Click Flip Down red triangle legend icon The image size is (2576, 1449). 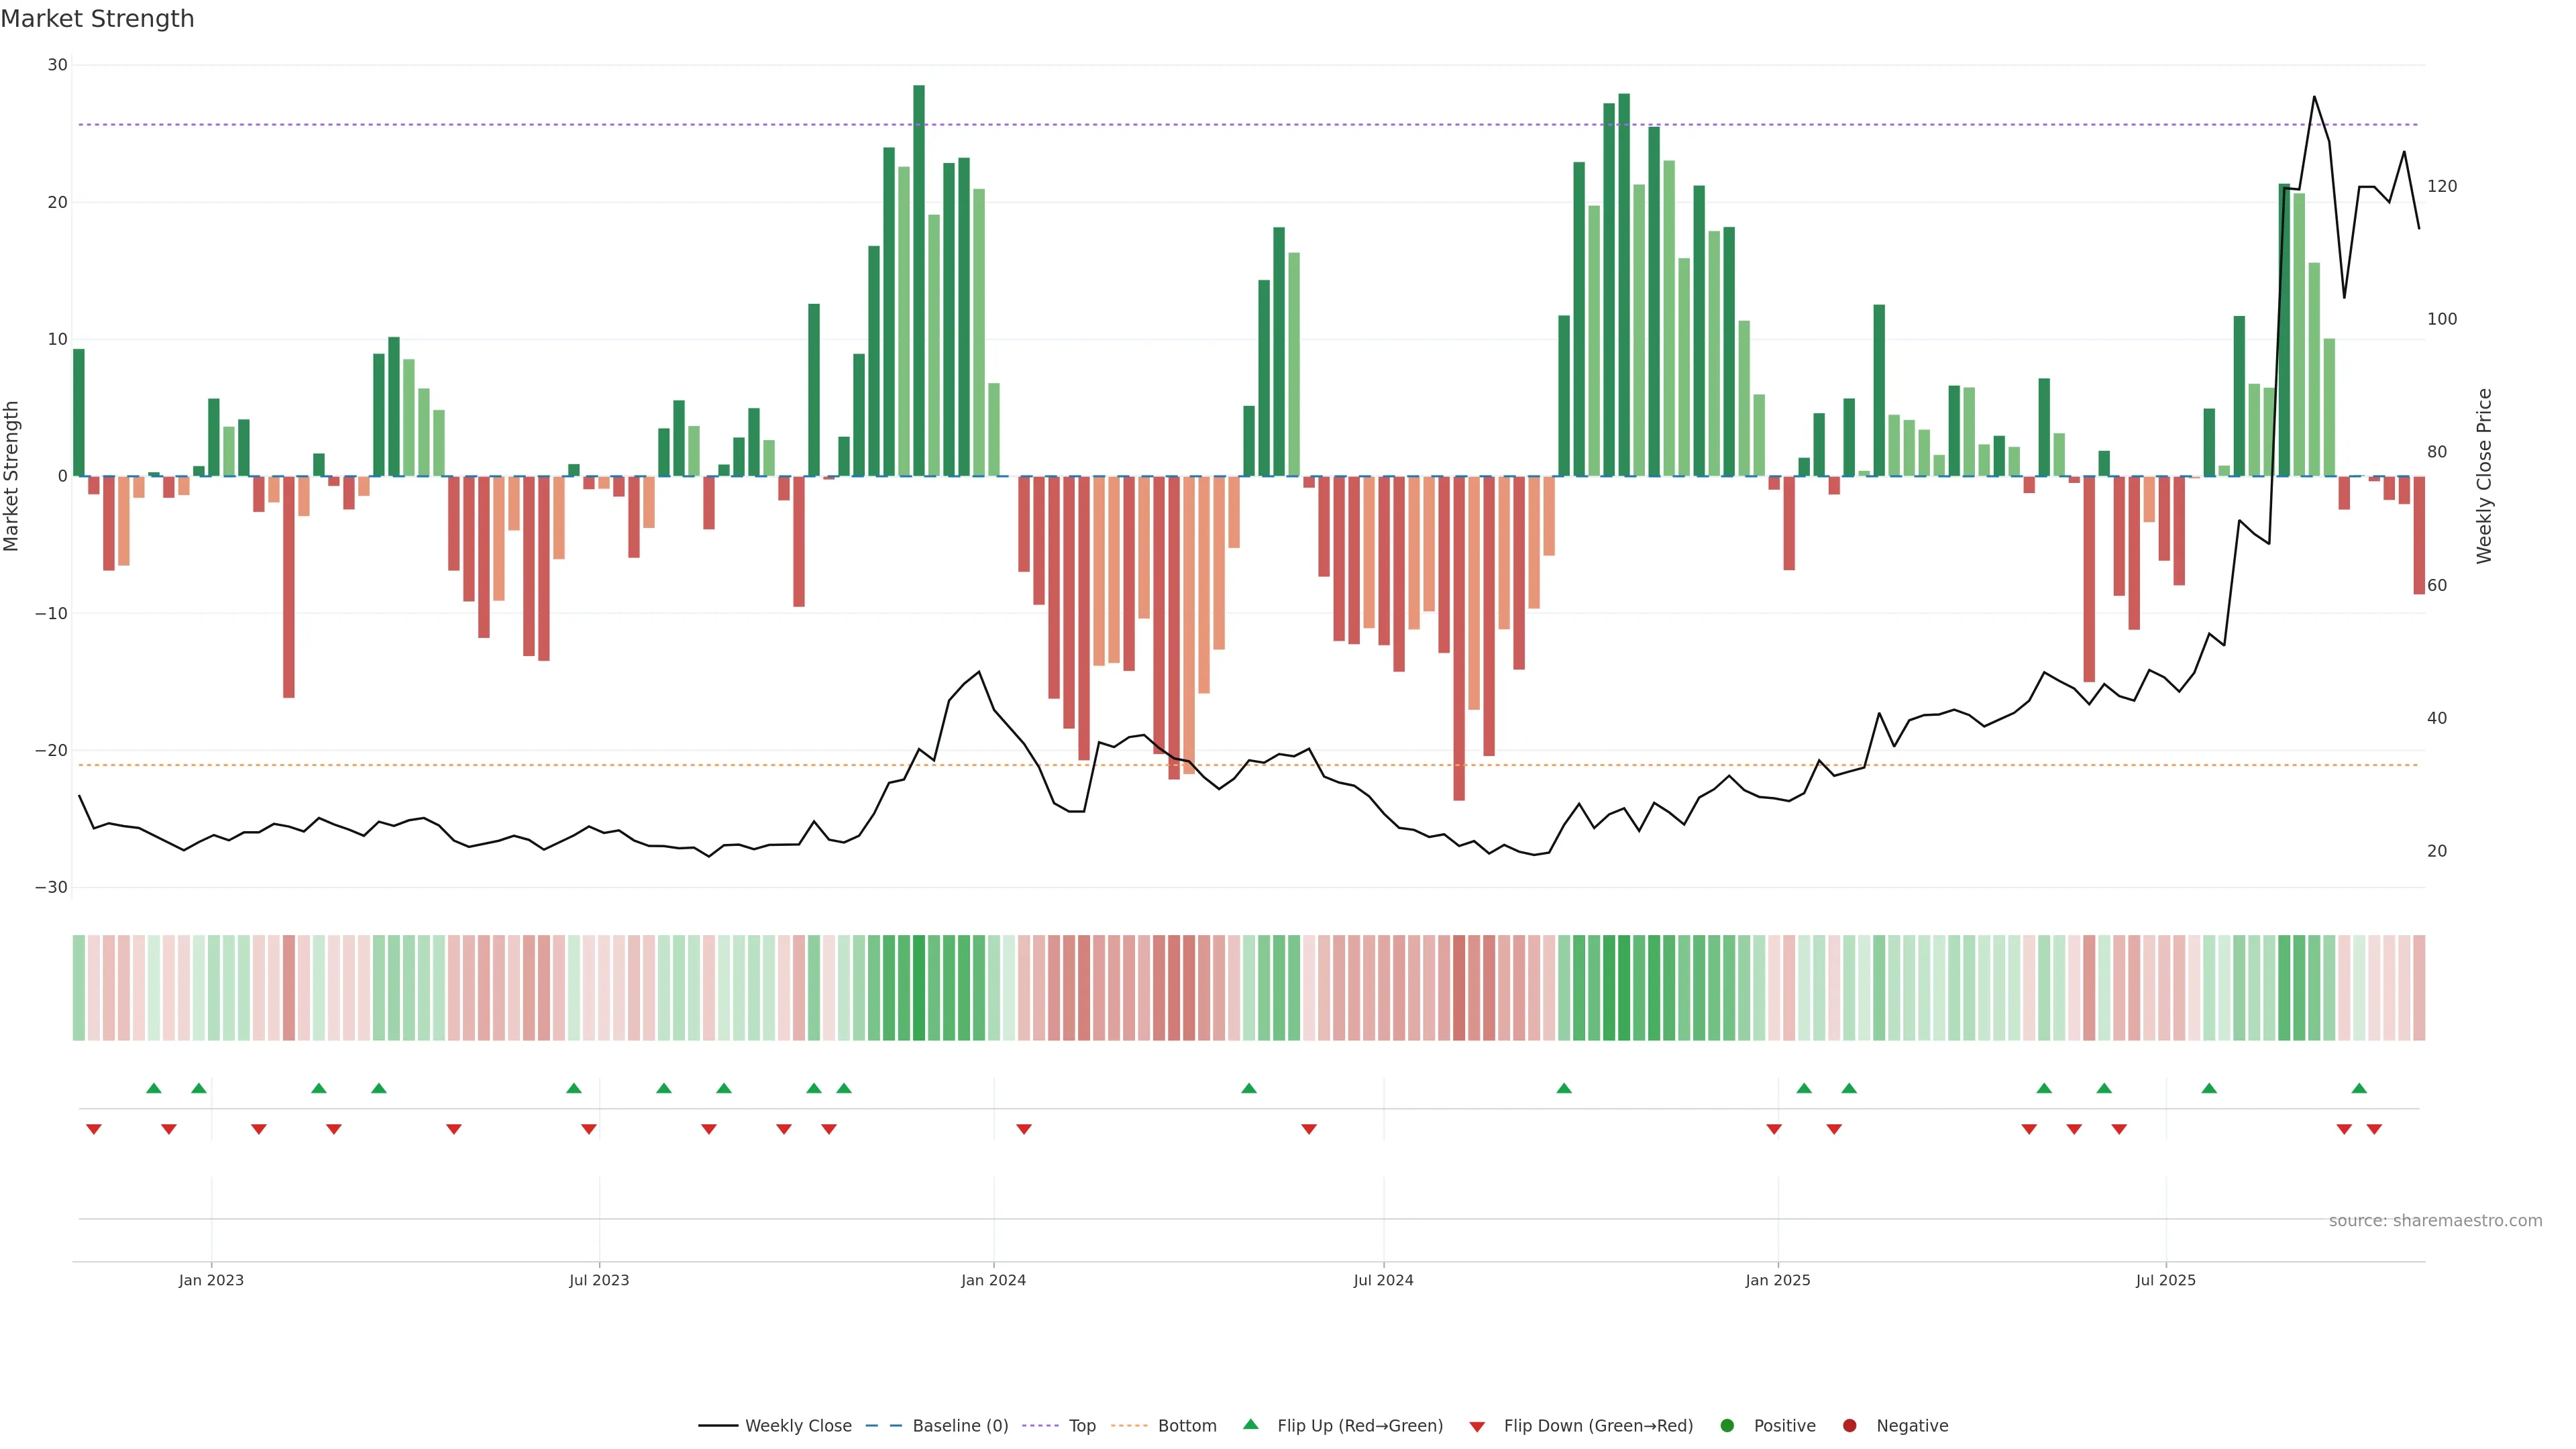(1477, 1427)
